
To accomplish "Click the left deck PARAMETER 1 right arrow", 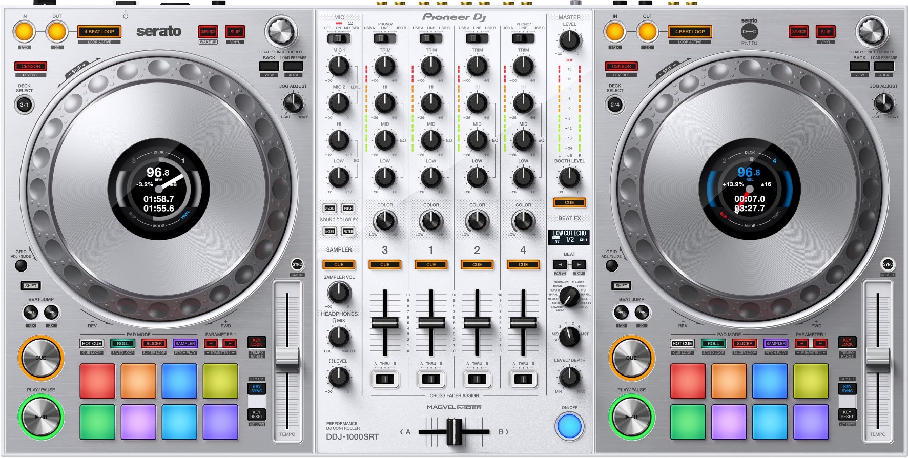I will tap(229, 343).
